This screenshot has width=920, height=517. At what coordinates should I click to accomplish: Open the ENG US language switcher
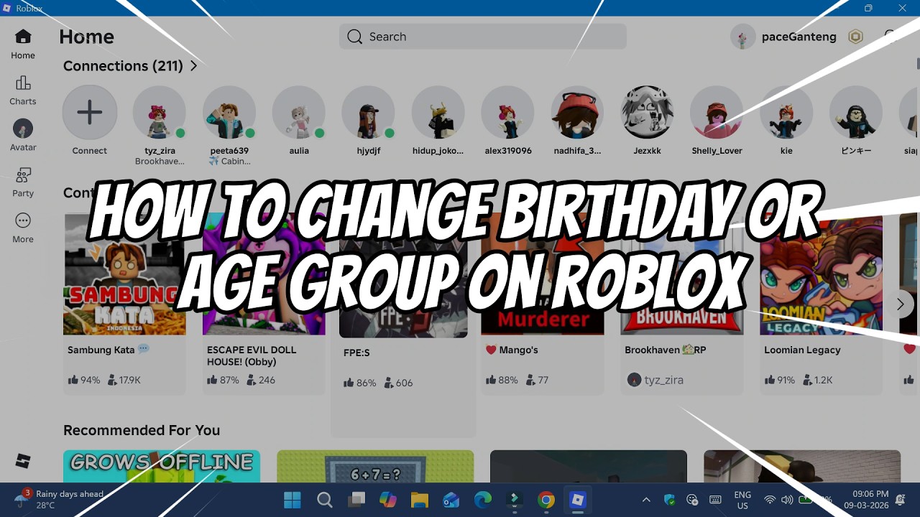[742, 500]
